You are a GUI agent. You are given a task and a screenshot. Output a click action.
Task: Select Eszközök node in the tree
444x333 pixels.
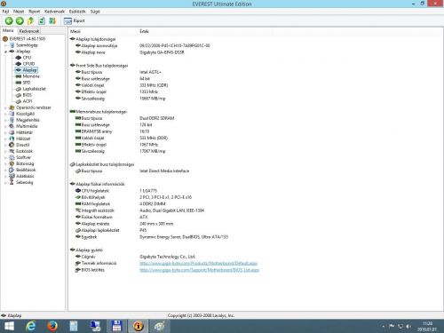(24, 151)
